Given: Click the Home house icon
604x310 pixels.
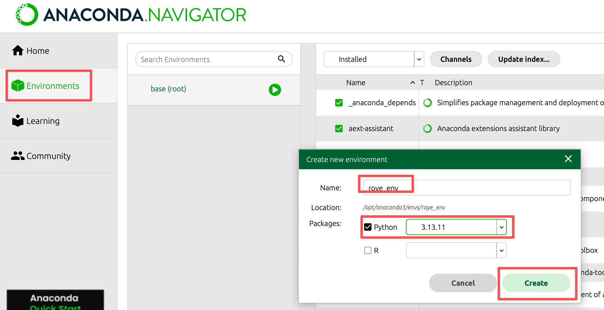Looking at the screenshot, I should (x=18, y=50).
